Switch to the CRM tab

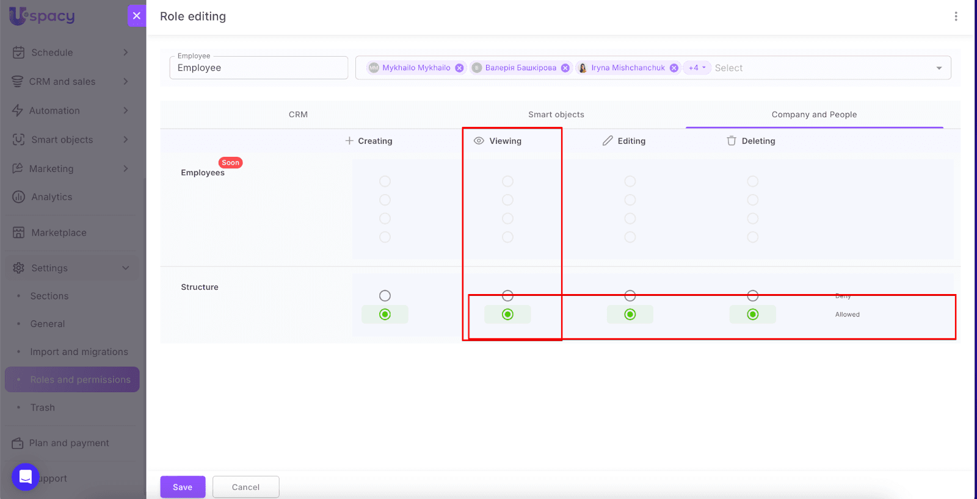tap(298, 115)
